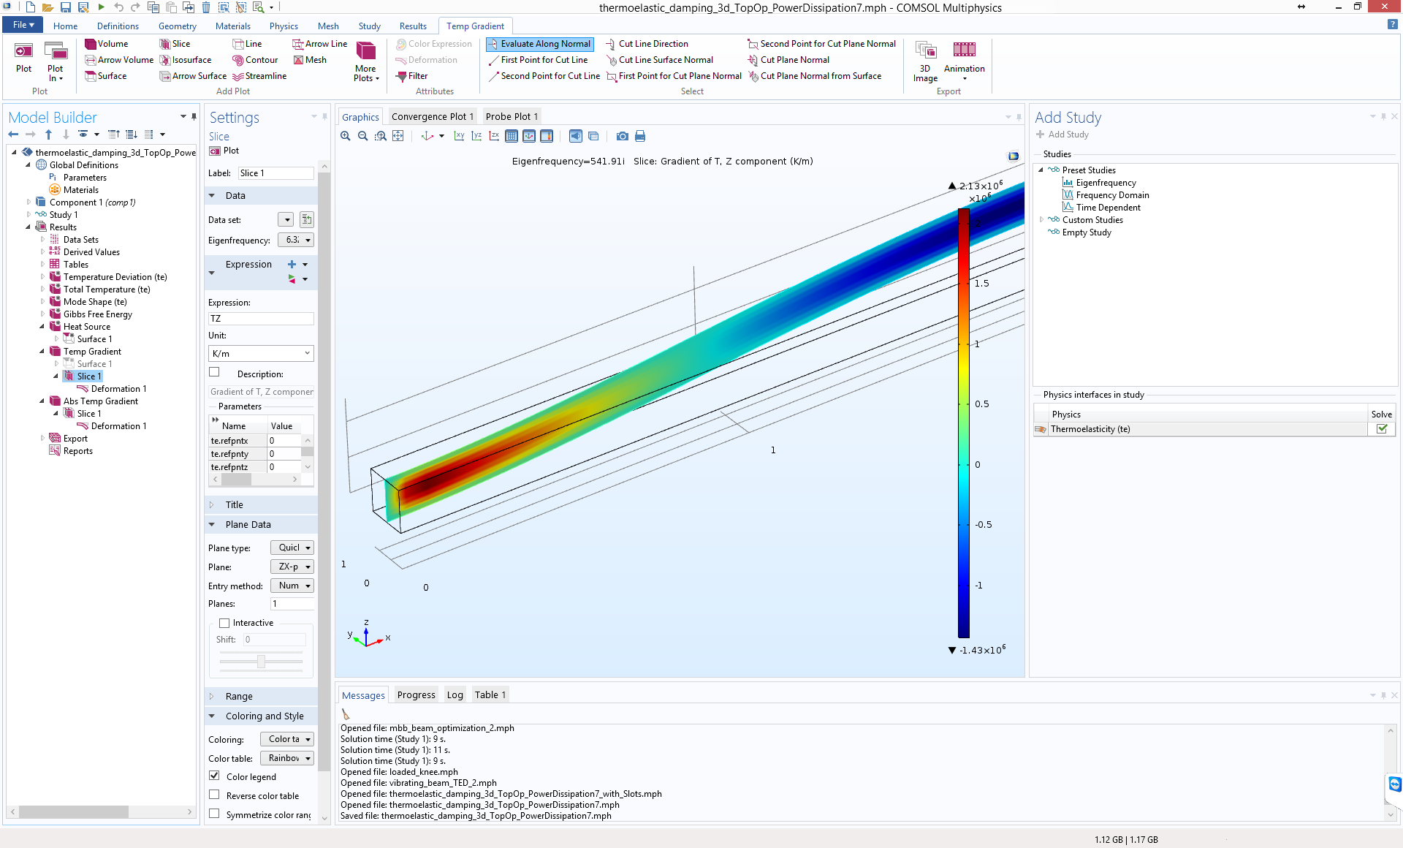Enable Reverse color table
Viewport: 1403px width, 848px height.
tap(215, 795)
